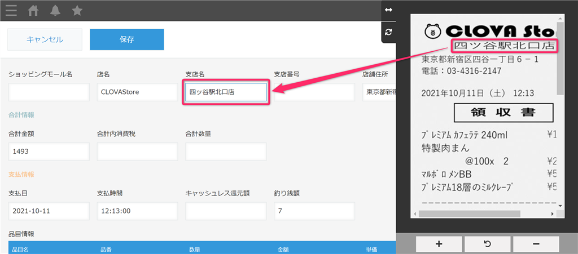Click the 店名 field containing CLOVAStore
The height and width of the screenshot is (254, 578).
(138, 92)
